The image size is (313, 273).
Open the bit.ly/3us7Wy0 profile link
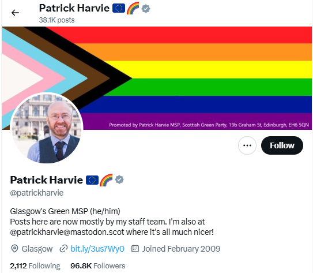point(97,249)
